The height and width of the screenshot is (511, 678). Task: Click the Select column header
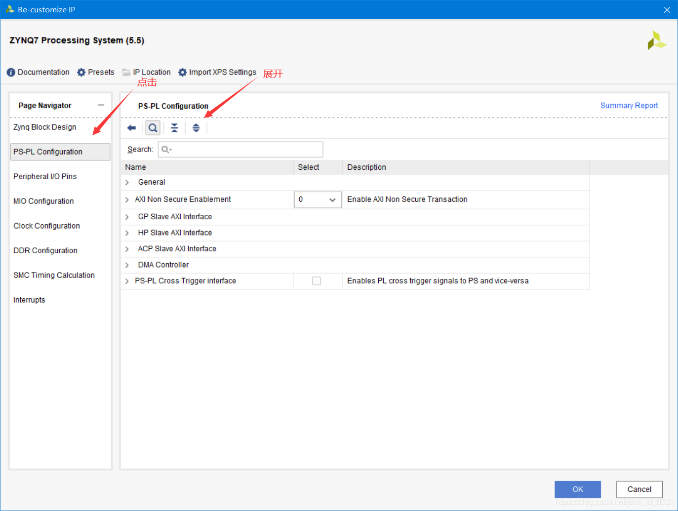(x=318, y=167)
